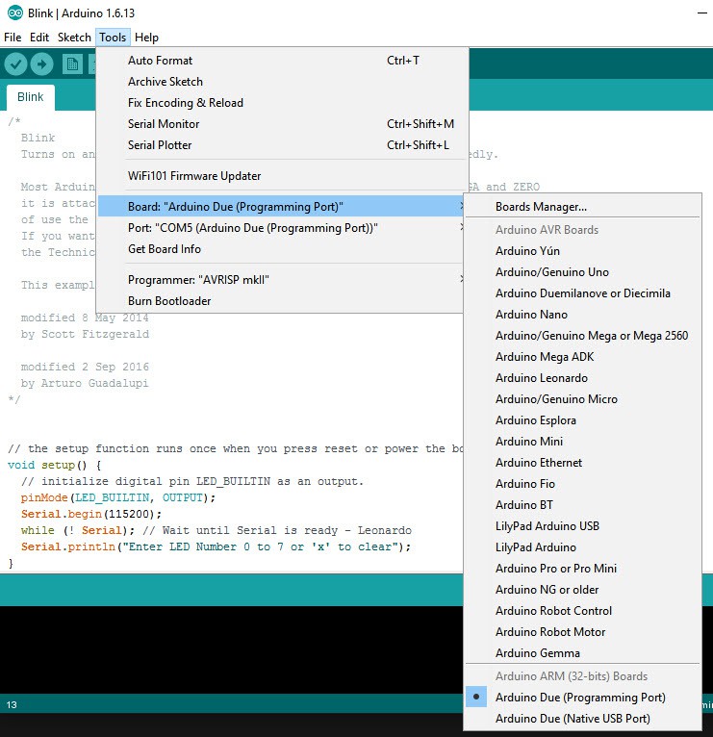Select Fix Encoding & Reload
This screenshot has height=737, width=713.
point(281,102)
